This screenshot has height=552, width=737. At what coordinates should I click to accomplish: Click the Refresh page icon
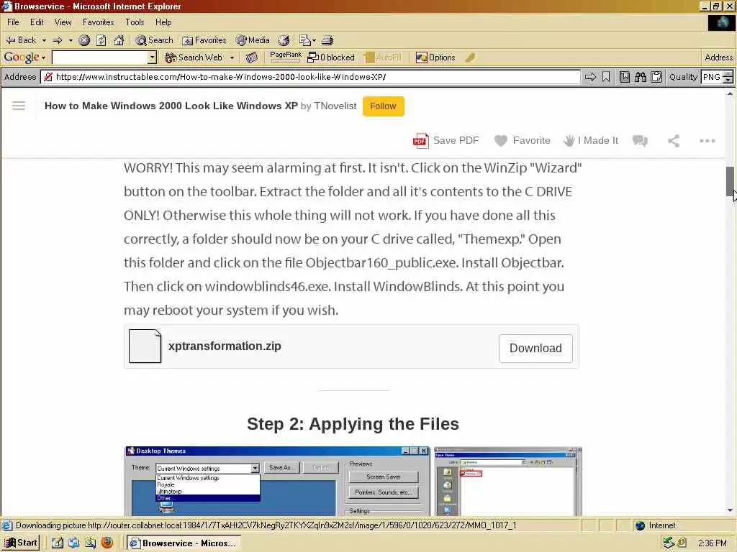point(101,40)
